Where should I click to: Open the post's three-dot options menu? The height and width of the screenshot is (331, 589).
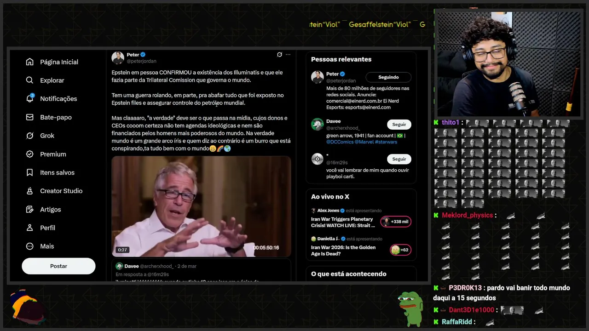tap(288, 55)
